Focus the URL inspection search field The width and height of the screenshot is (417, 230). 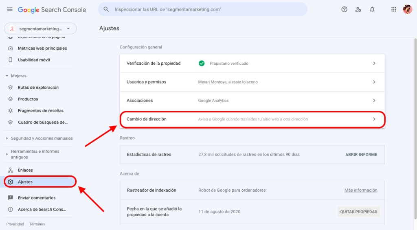203,9
